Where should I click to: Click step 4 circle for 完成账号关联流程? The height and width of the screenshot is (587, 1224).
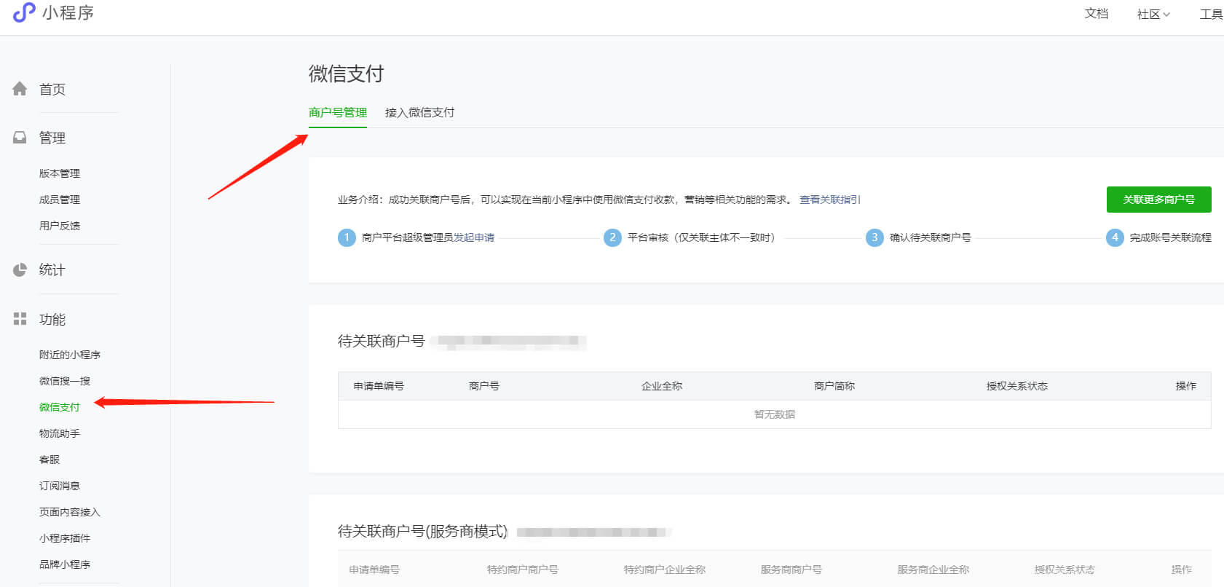pyautogui.click(x=1115, y=237)
